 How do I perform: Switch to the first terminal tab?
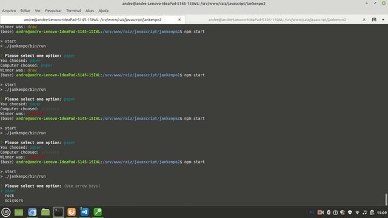[x=93, y=19]
